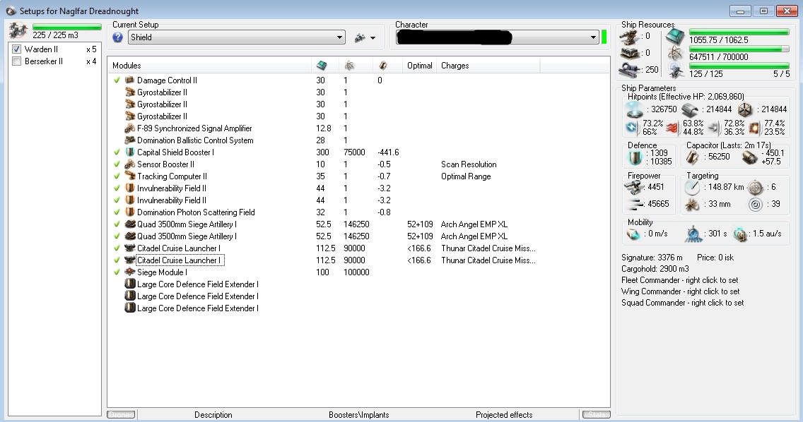Open the Character selection dropdown
This screenshot has width=803, height=422.
[497, 37]
